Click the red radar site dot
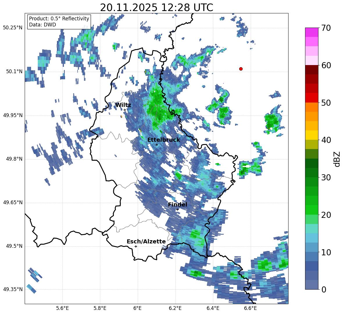The height and width of the screenshot is (314, 344). (x=241, y=69)
